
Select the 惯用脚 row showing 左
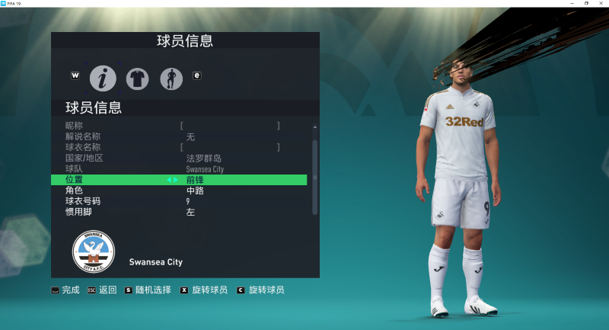tap(179, 212)
